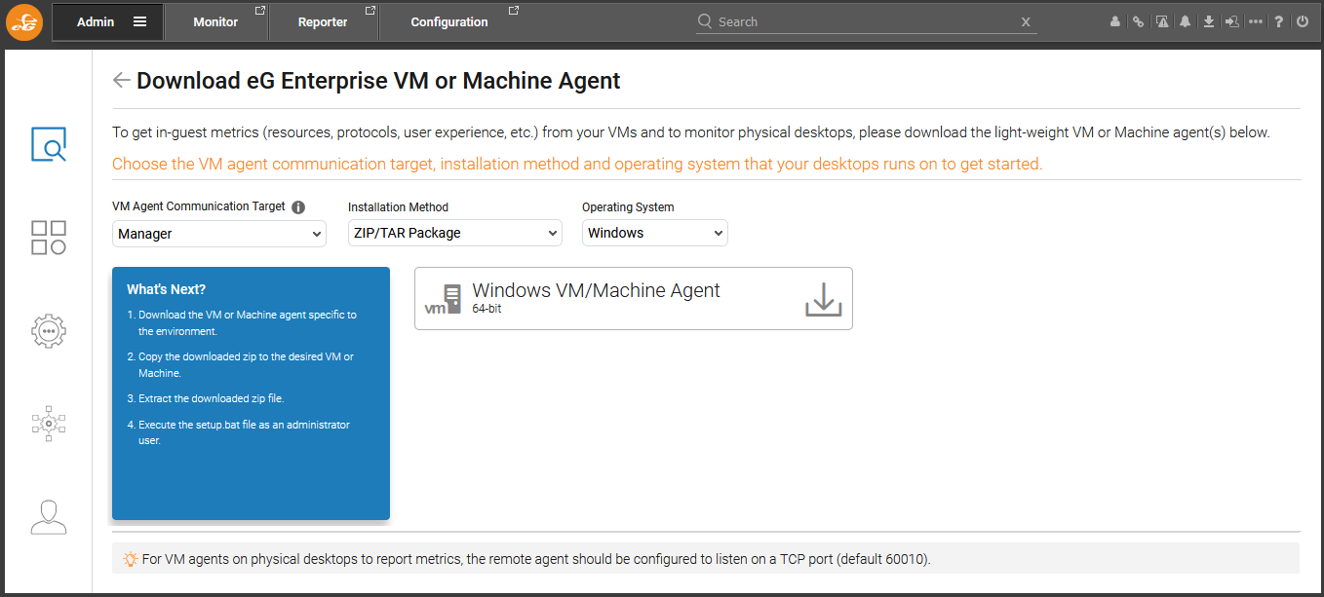Click step 'Extract the downloaded zip file.'
Screen dimensions: 1324x597
click(x=212, y=398)
